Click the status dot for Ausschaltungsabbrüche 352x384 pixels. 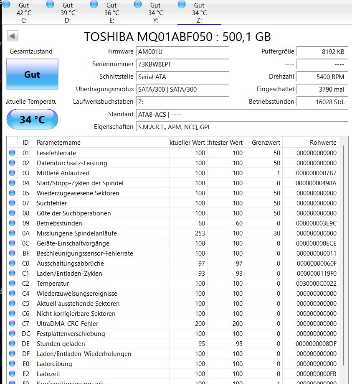(x=12, y=263)
